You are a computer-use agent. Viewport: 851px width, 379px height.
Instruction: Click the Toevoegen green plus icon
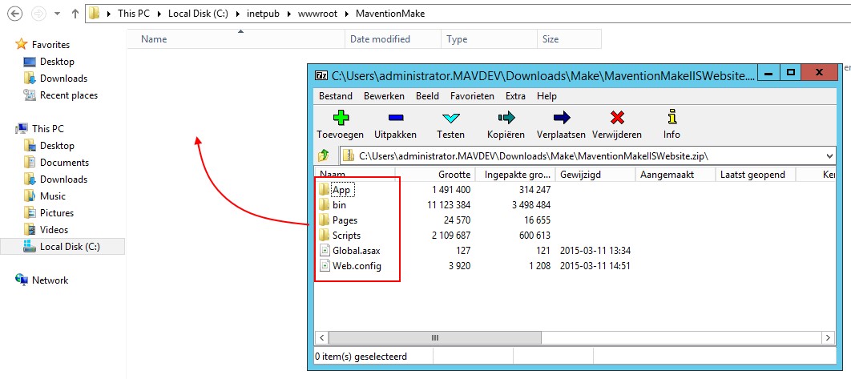click(x=340, y=119)
